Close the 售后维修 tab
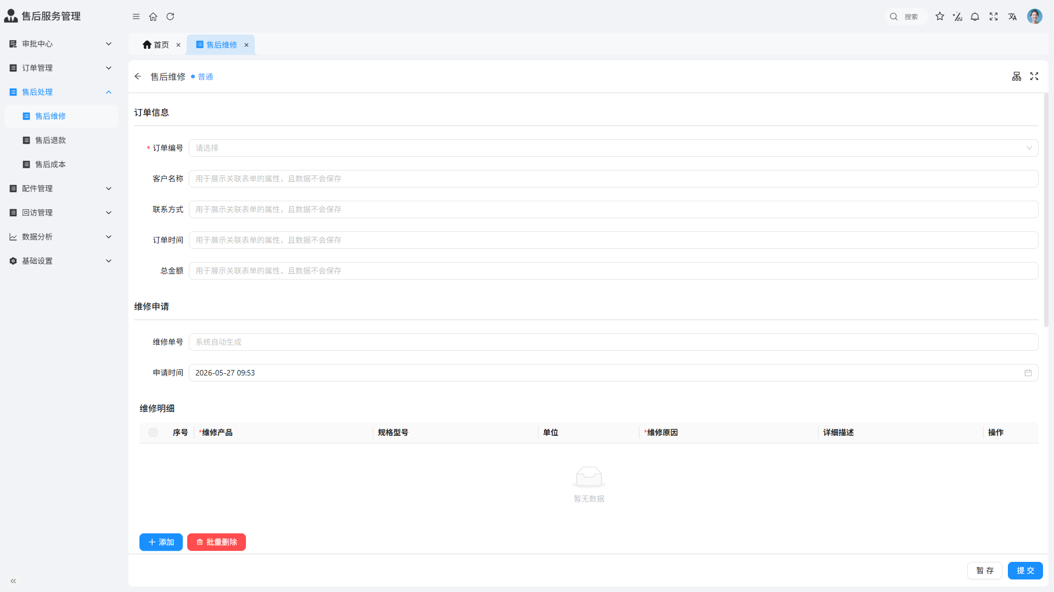 point(246,45)
